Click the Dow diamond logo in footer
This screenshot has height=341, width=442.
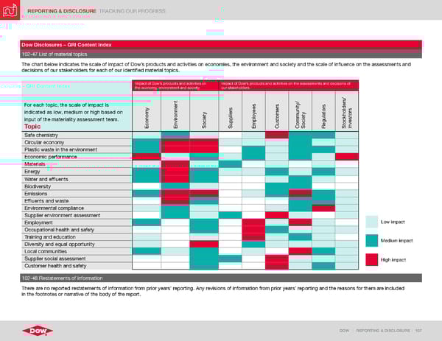[32, 327]
